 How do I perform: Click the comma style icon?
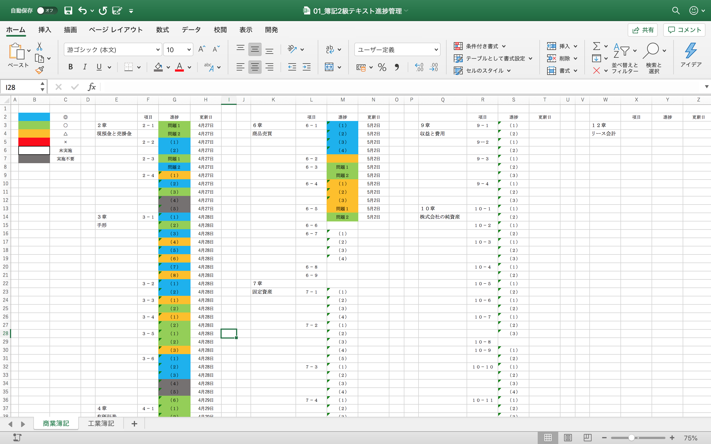point(397,67)
